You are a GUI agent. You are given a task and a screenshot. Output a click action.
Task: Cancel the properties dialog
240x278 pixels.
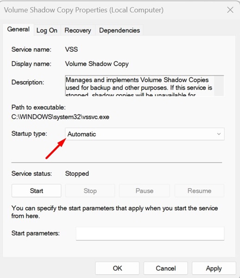click(166, 268)
